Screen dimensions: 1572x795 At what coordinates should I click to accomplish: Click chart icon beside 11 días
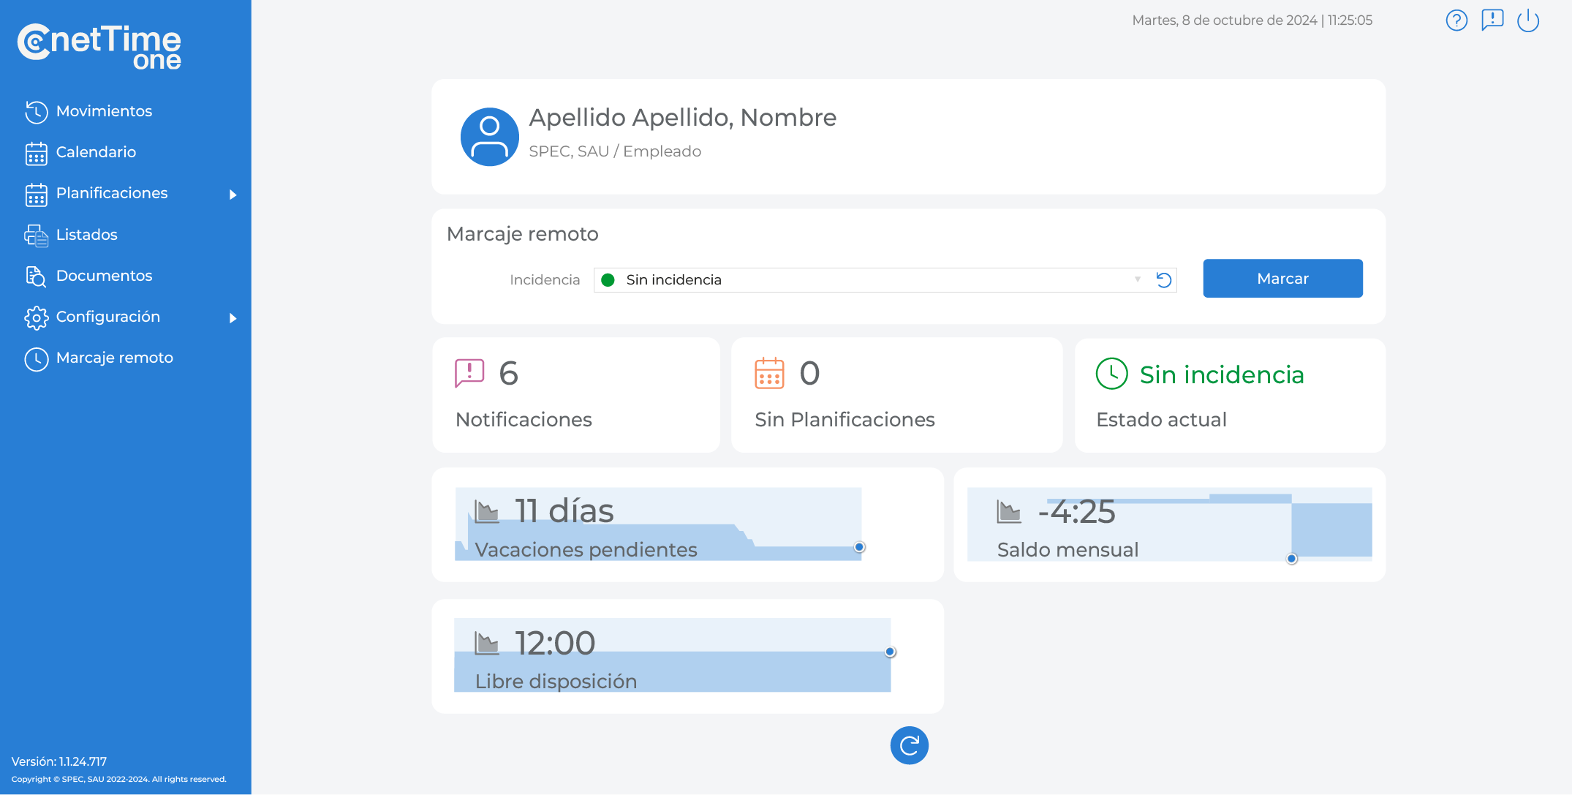(x=487, y=511)
